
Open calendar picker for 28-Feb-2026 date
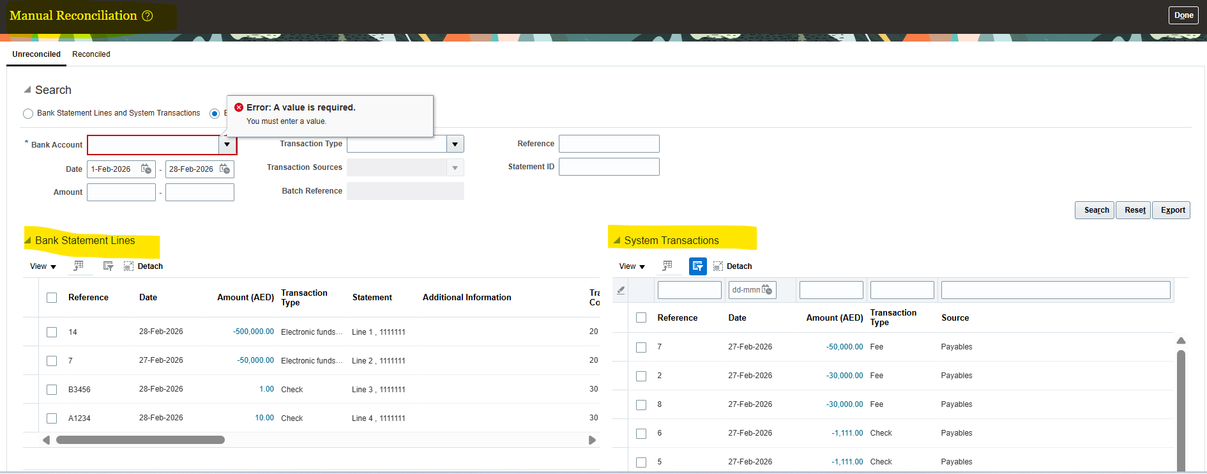click(x=225, y=169)
